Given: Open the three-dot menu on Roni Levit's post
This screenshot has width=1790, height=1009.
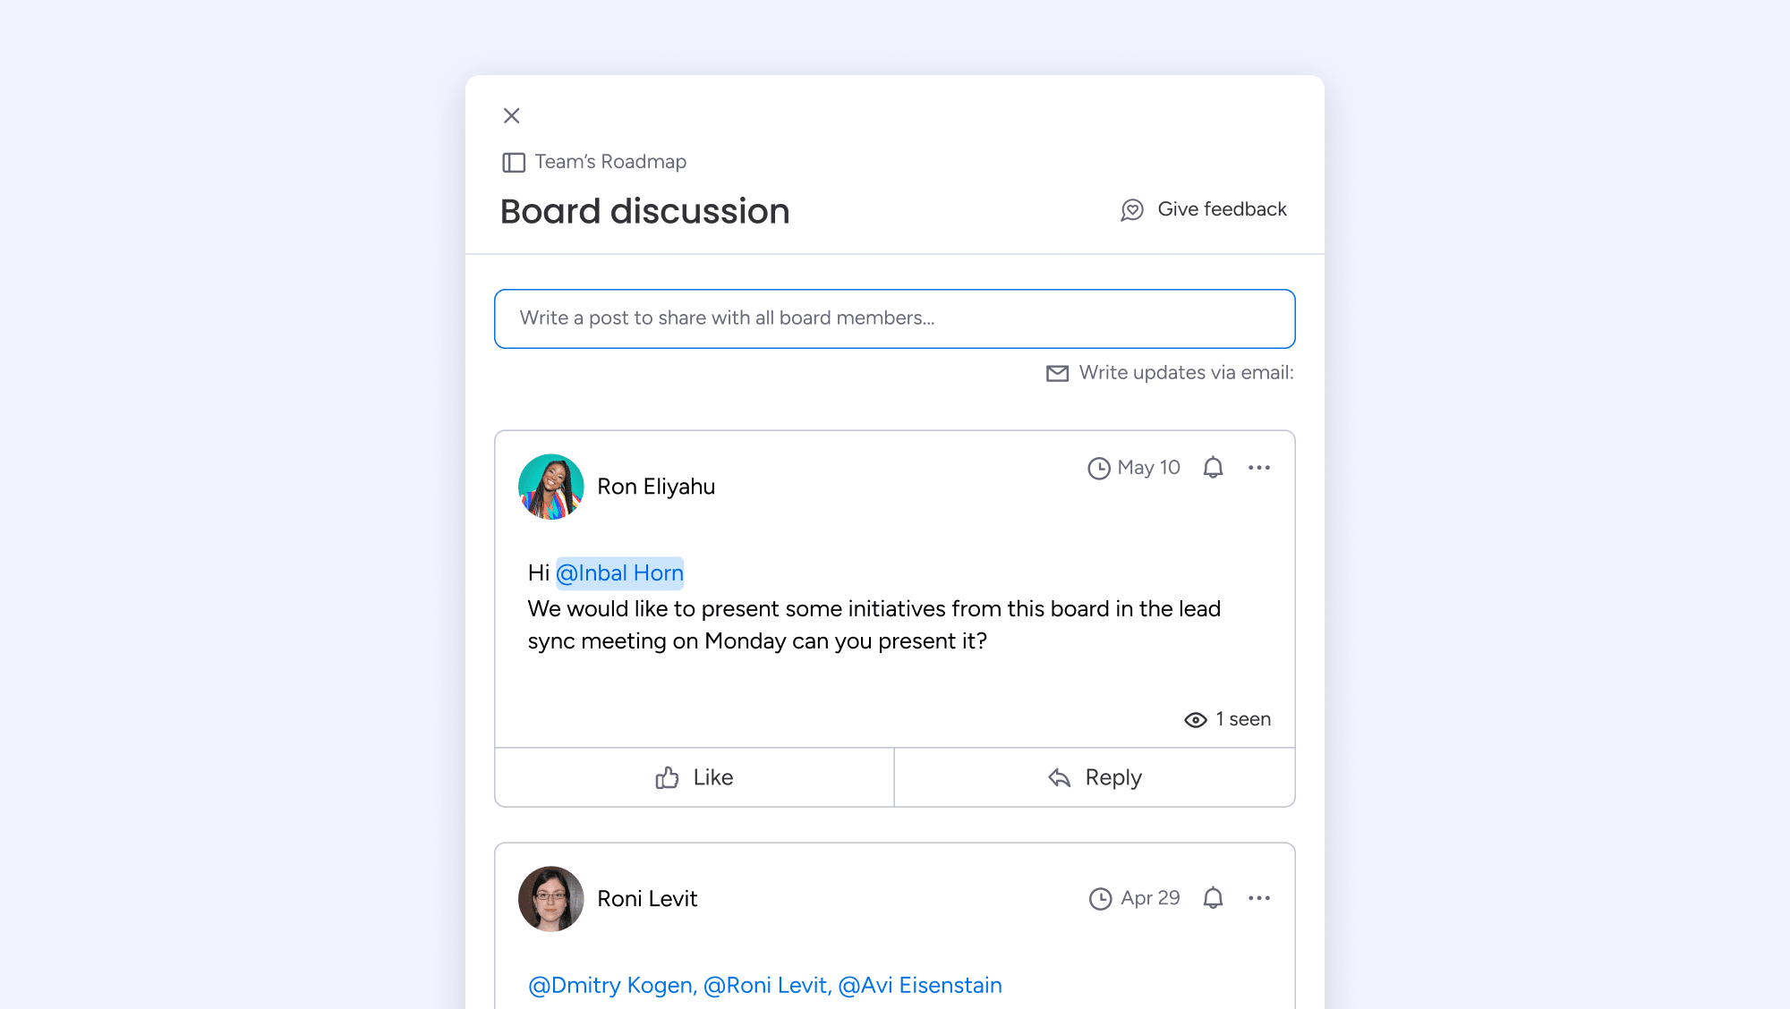Looking at the screenshot, I should coord(1259,898).
